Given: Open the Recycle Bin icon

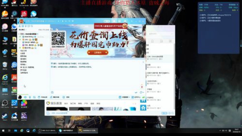Looking at the screenshot, I should (x=5, y=66).
